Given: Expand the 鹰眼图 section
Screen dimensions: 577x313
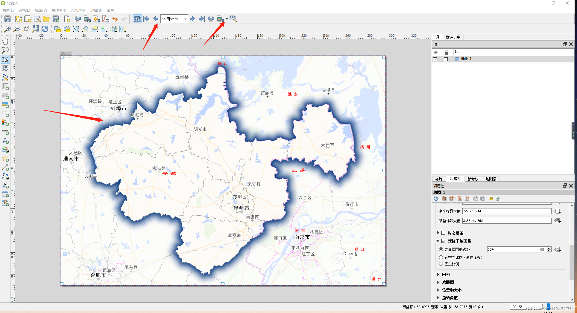Looking at the screenshot, I should pyautogui.click(x=438, y=282).
